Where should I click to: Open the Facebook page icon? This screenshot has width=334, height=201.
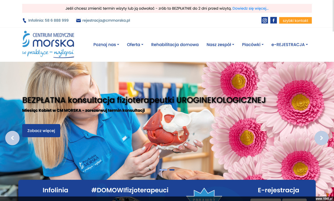[x=274, y=20]
